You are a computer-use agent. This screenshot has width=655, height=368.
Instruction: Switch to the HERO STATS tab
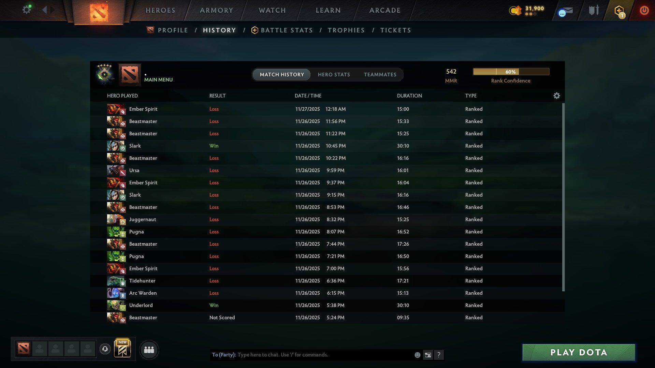point(334,74)
